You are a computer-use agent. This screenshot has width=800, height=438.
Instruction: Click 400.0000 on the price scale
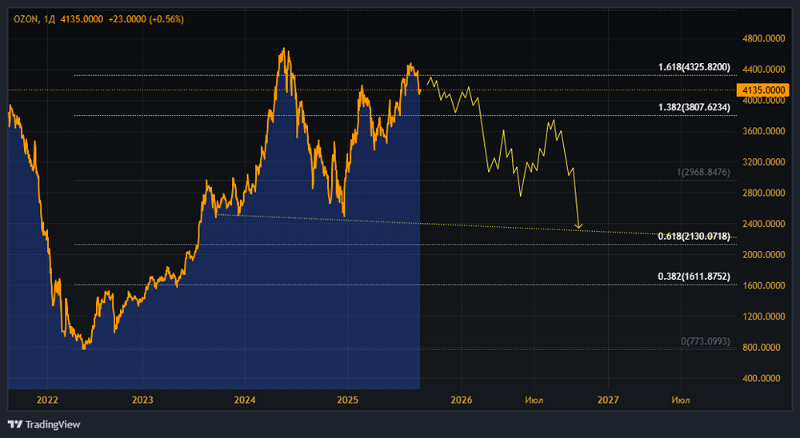tap(763, 379)
